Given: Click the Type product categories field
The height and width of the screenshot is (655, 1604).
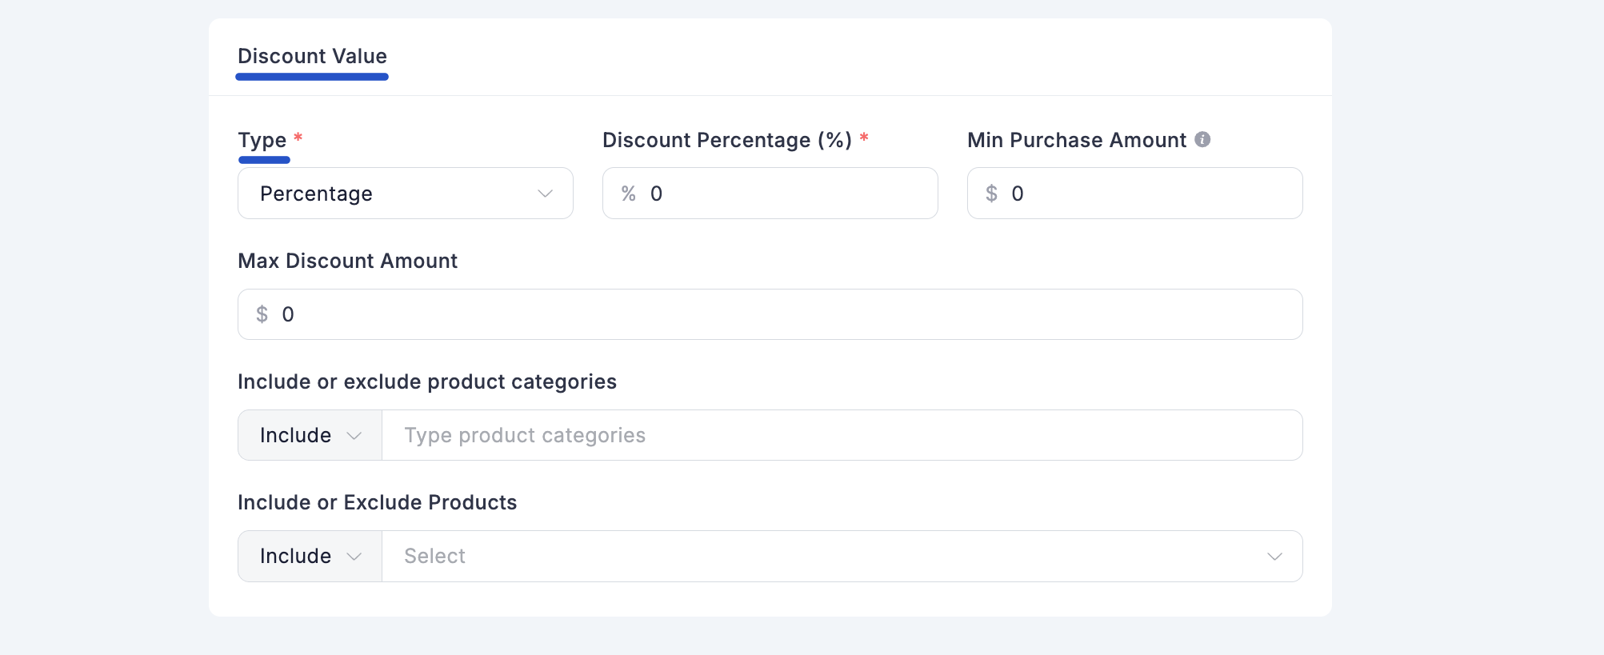Looking at the screenshot, I should click(x=842, y=435).
